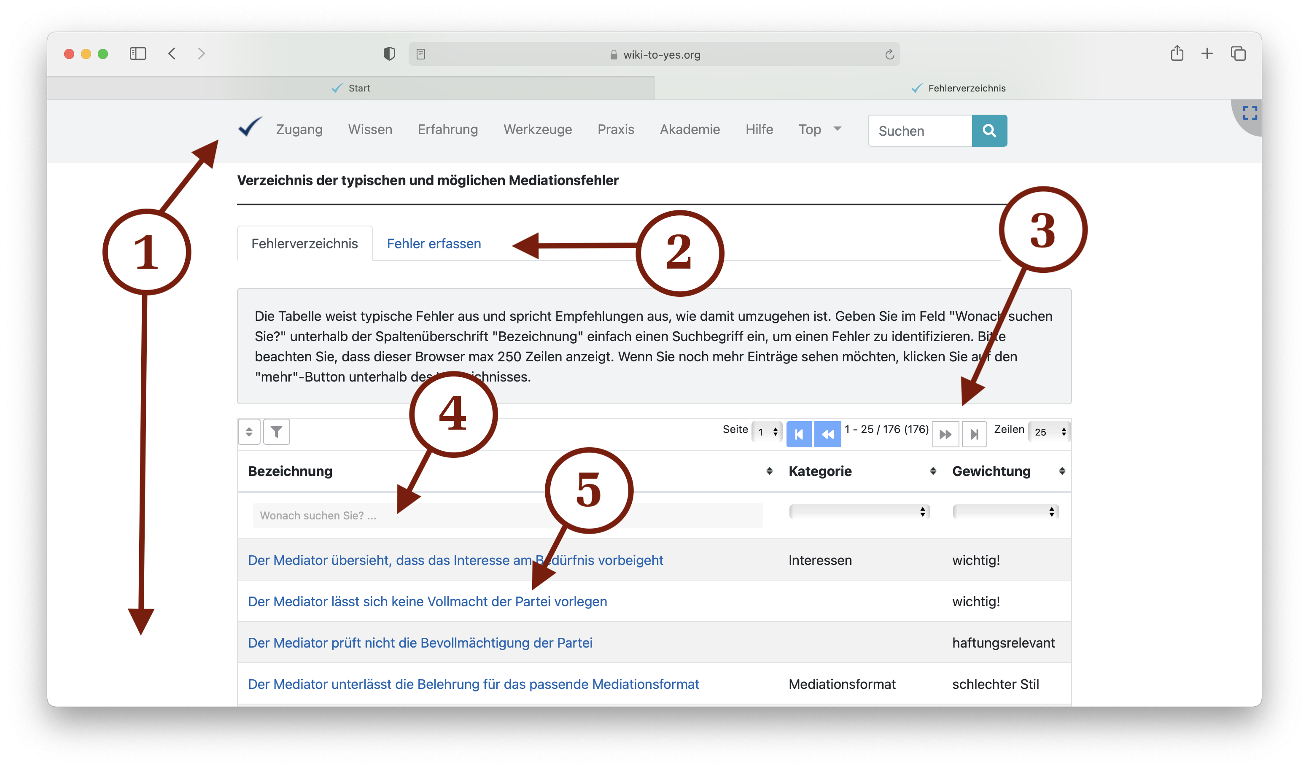Expand the Top menu dropdown arrow

pos(837,128)
